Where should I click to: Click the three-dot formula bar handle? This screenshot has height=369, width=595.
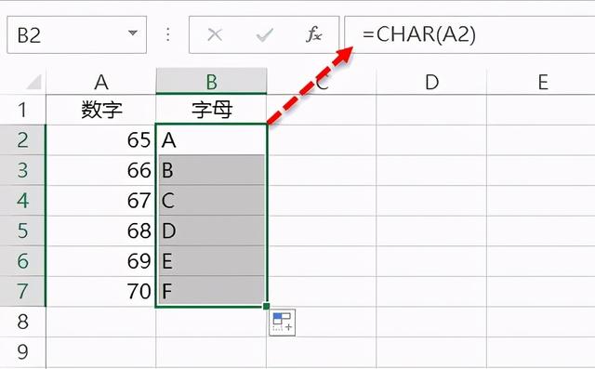[x=167, y=35]
